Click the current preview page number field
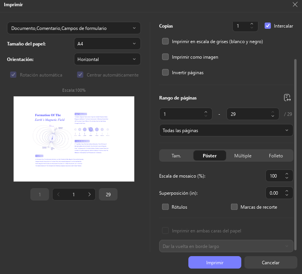This screenshot has height=274, width=302. point(74,194)
